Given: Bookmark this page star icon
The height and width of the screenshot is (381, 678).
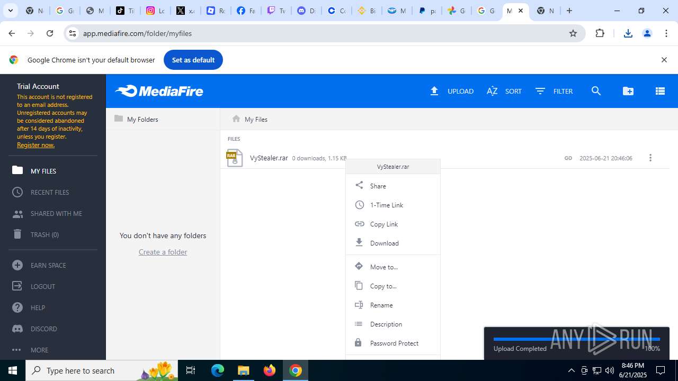Looking at the screenshot, I should [573, 33].
